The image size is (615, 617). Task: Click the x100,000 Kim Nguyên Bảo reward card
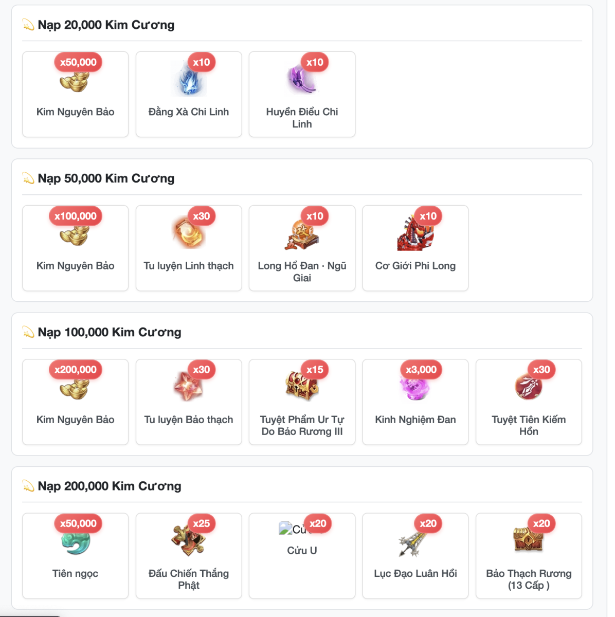76,248
